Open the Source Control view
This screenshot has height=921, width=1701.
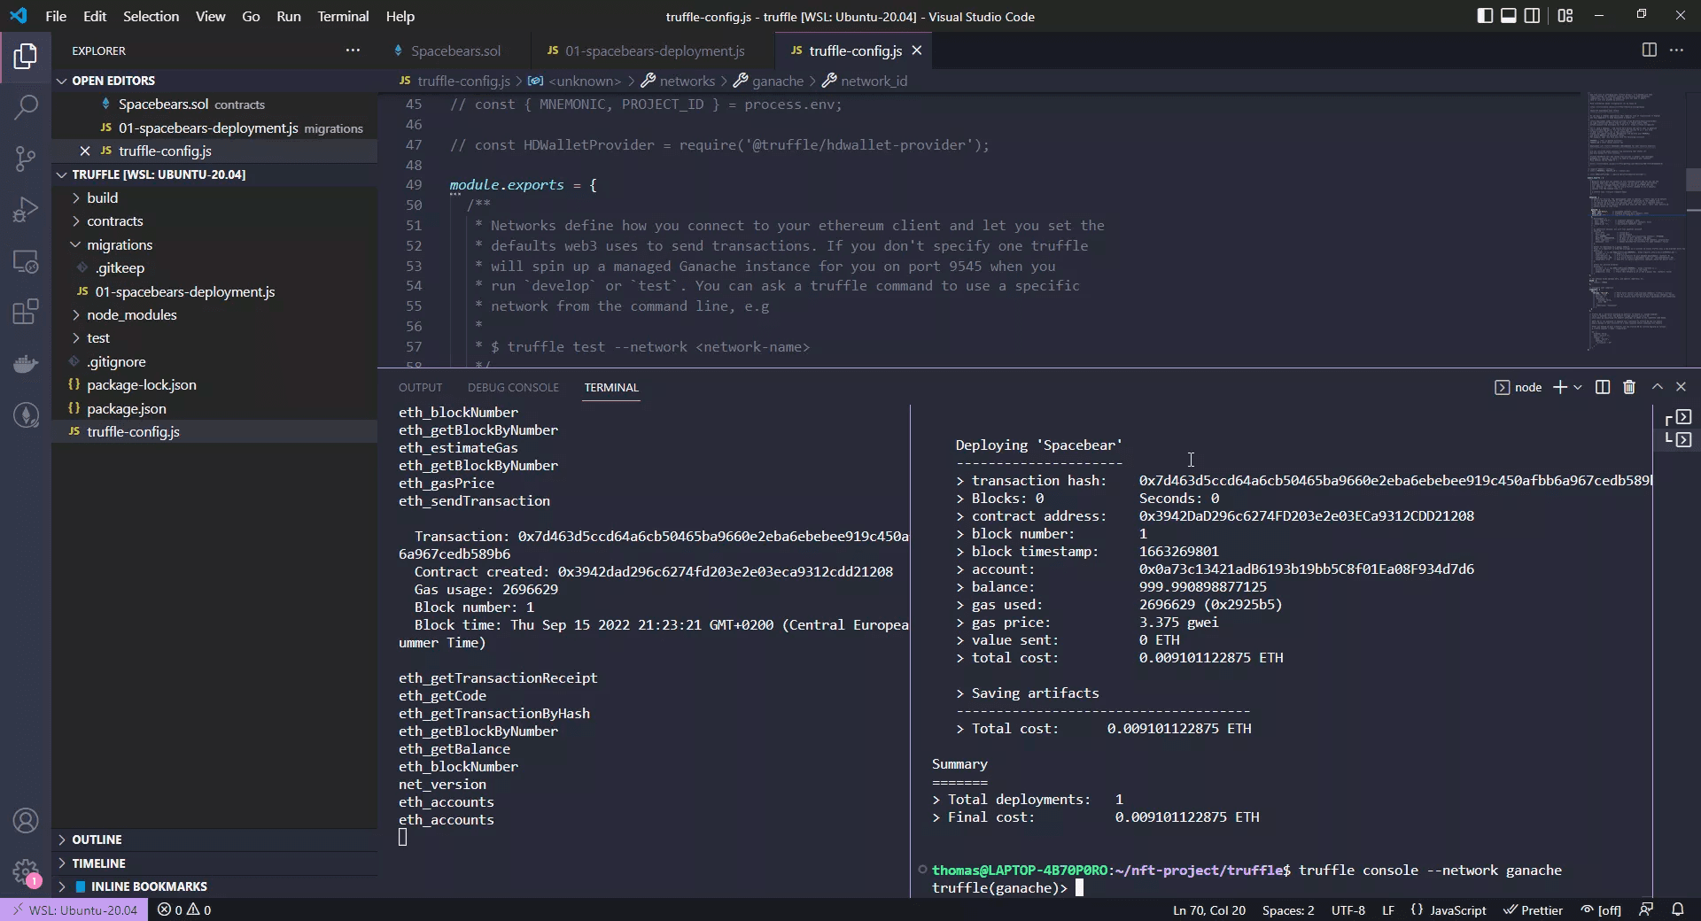(x=26, y=159)
